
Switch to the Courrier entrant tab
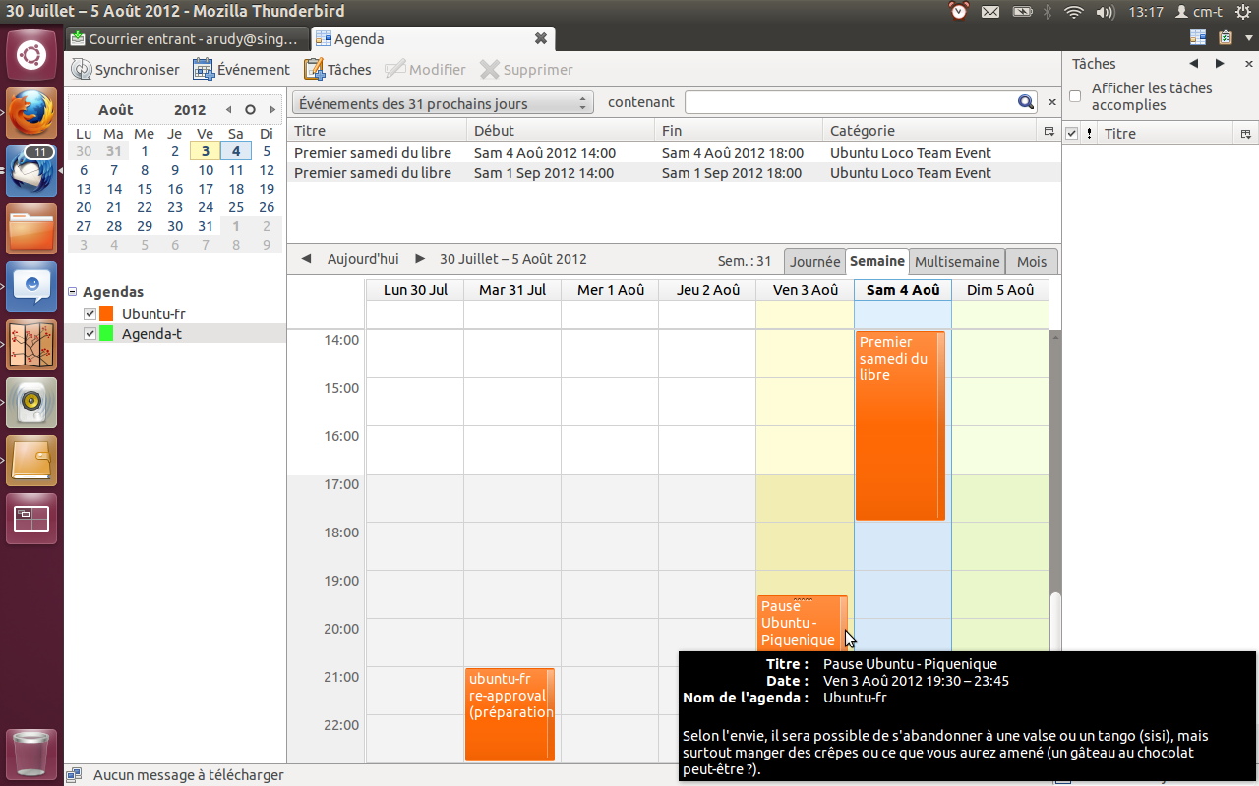[187, 39]
